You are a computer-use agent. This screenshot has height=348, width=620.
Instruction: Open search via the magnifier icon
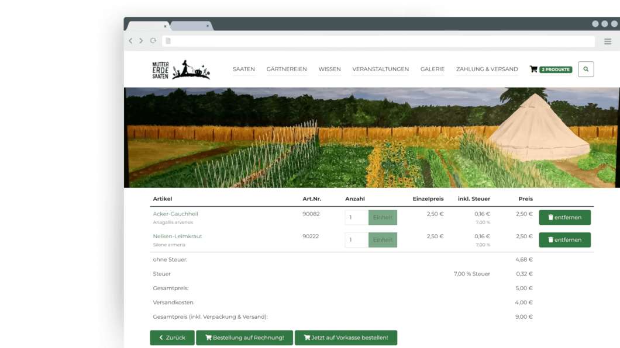585,69
